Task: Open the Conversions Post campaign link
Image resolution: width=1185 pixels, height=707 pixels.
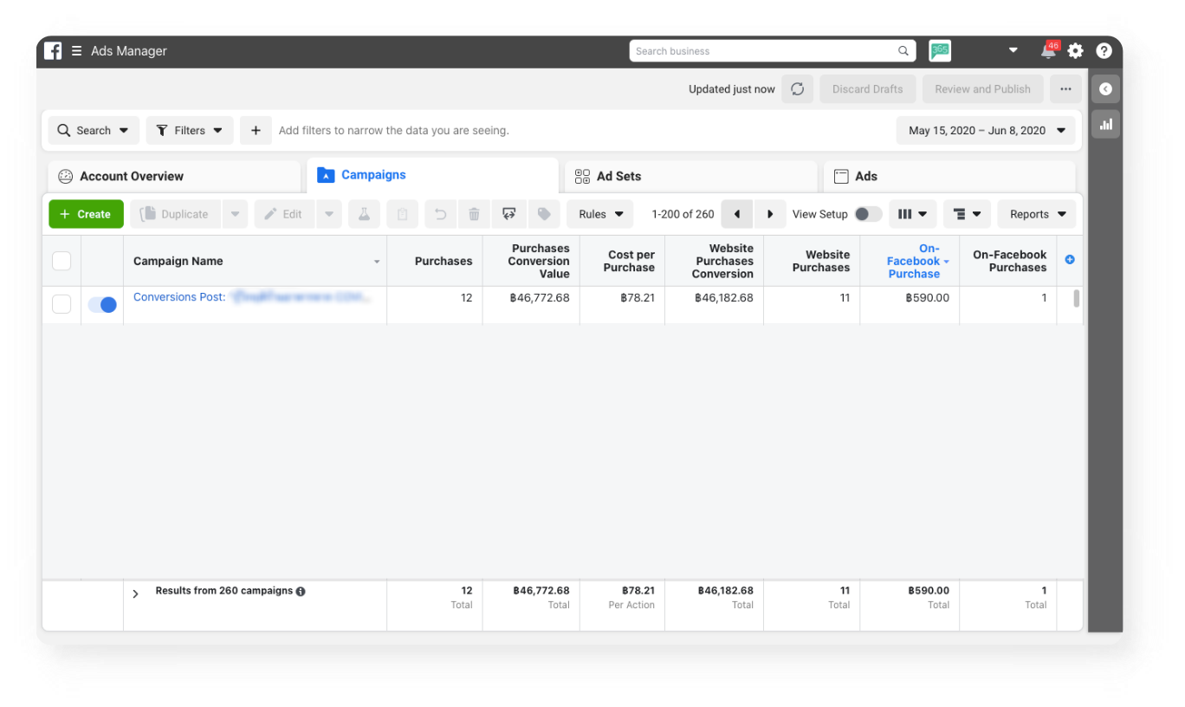Action: click(252, 297)
